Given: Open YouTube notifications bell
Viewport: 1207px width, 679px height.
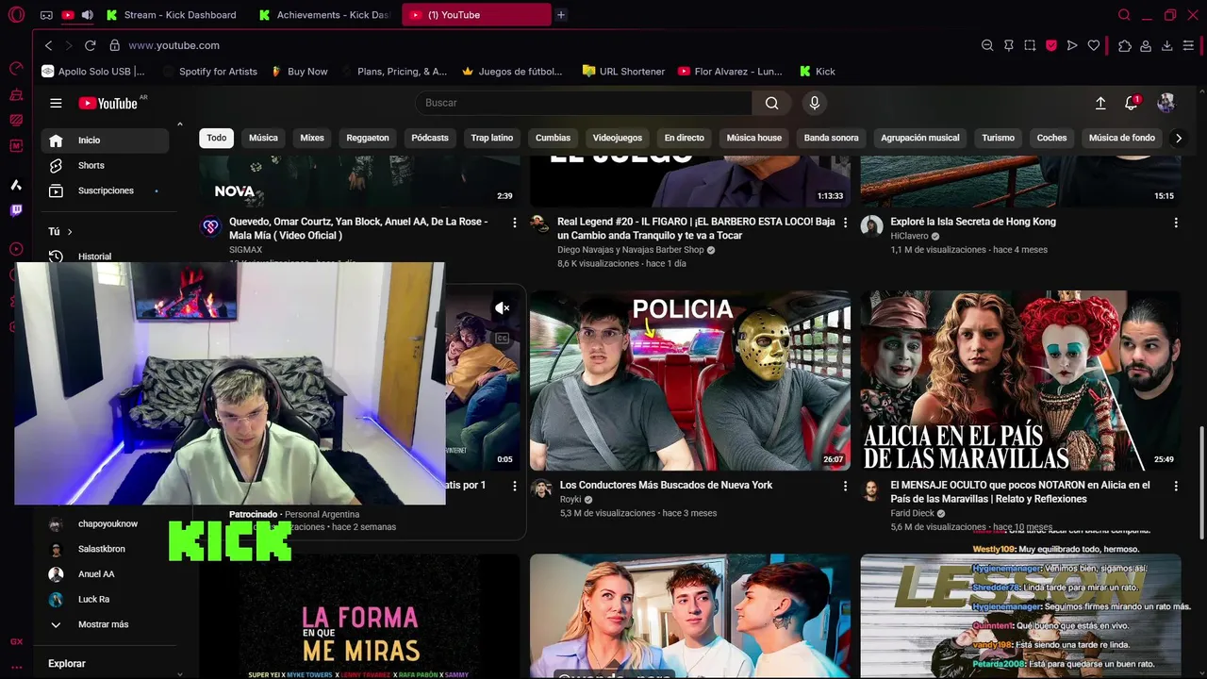Looking at the screenshot, I should click(x=1132, y=103).
